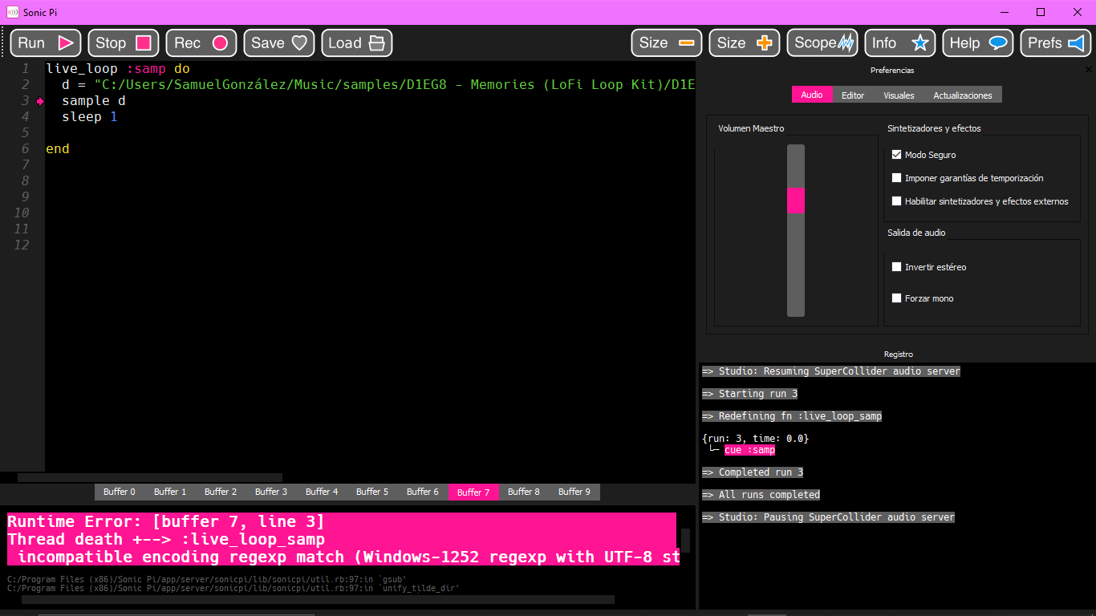Enable Invertir estéreo option
Image resolution: width=1096 pixels, height=616 pixels.
897,267
